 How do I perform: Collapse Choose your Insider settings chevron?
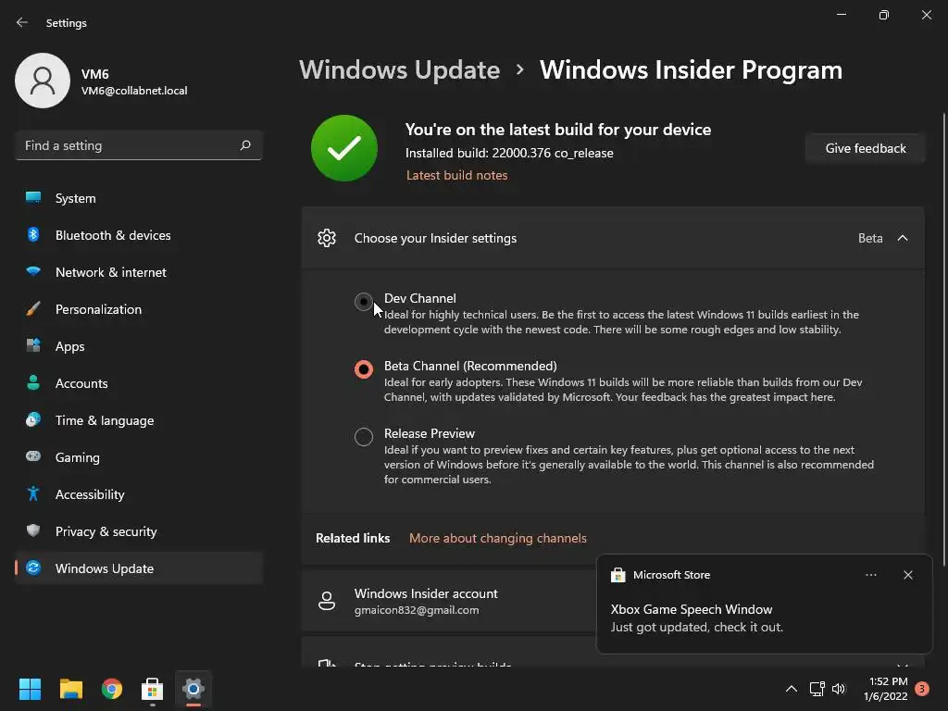click(x=903, y=238)
